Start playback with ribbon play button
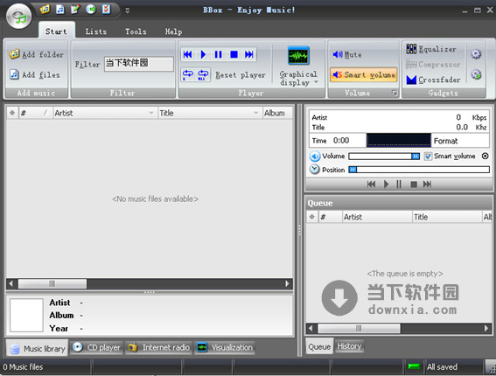Viewport: 496px width, 376px height. [203, 54]
